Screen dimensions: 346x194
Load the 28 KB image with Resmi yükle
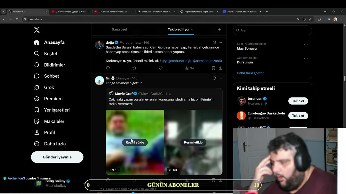tap(193, 143)
